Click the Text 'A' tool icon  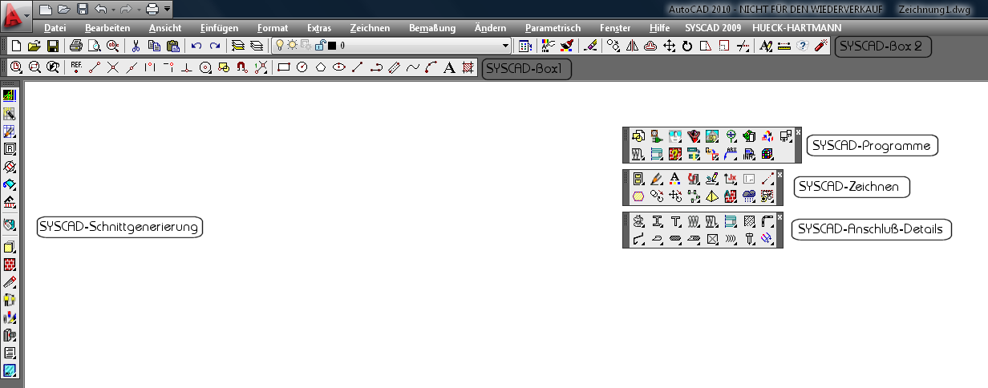pyautogui.click(x=449, y=67)
